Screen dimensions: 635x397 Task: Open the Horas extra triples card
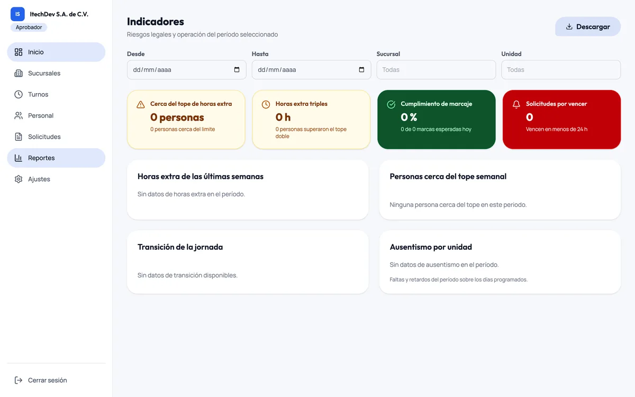tap(311, 120)
